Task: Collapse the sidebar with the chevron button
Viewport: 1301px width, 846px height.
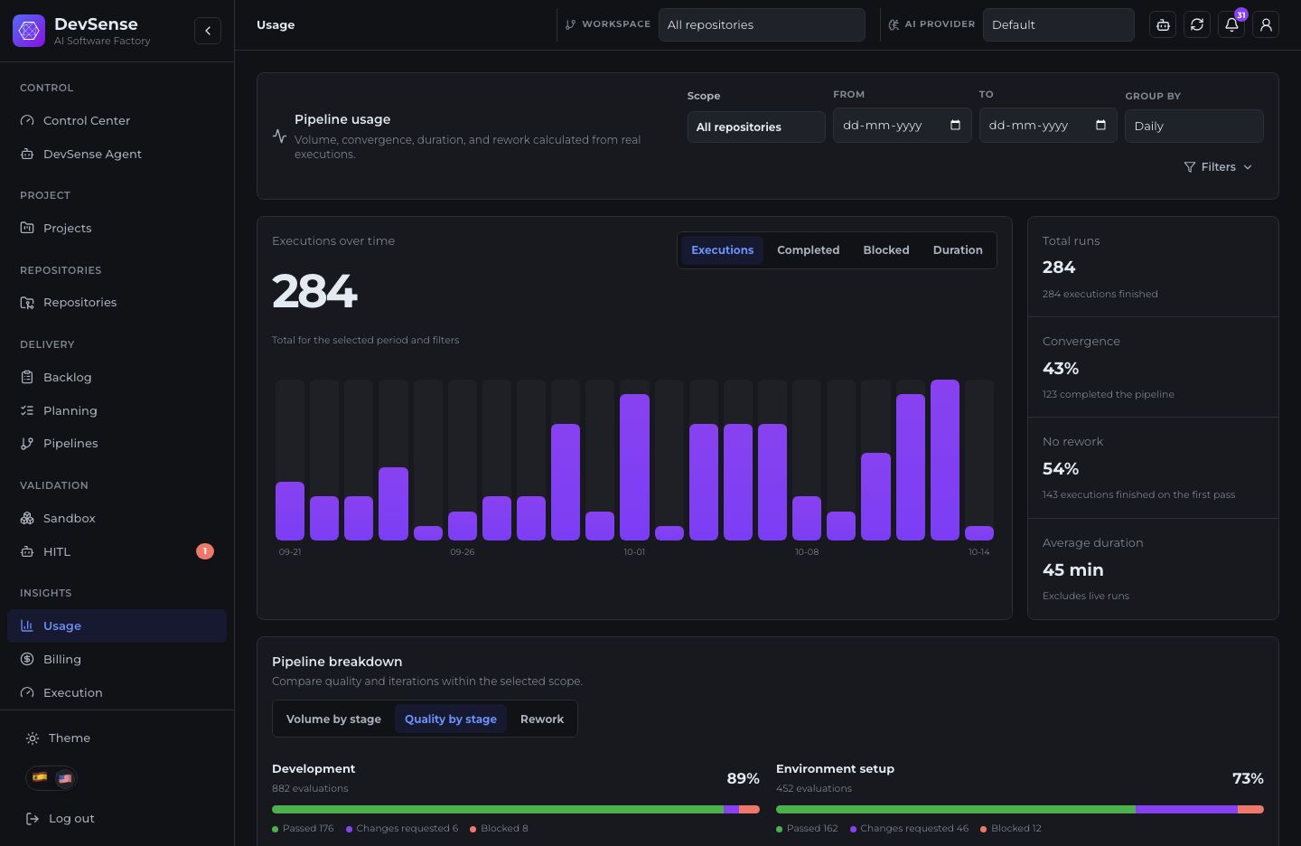Action: pos(208,31)
